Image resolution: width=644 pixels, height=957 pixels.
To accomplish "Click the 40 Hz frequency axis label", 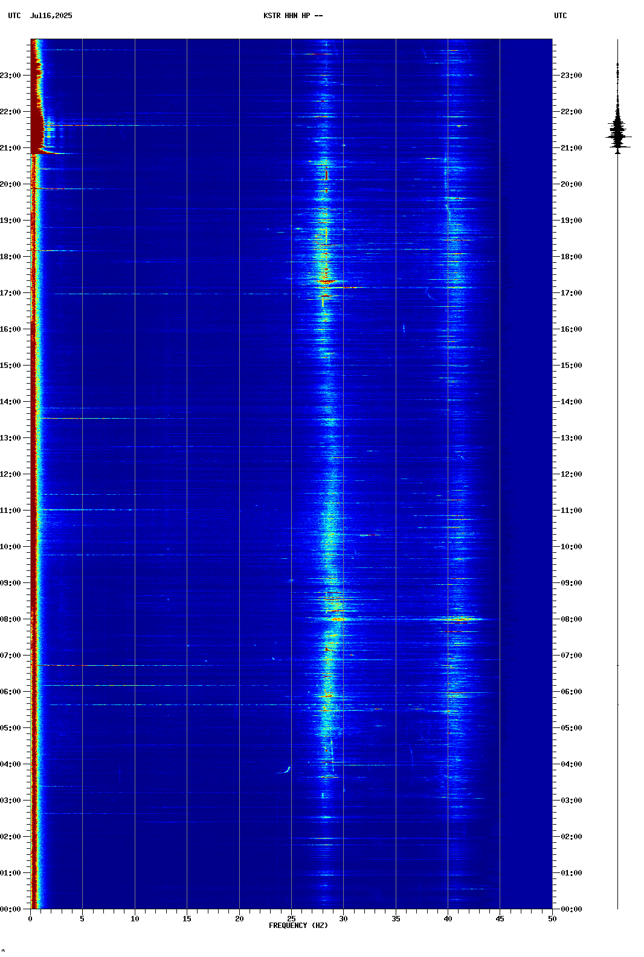I will [x=448, y=918].
